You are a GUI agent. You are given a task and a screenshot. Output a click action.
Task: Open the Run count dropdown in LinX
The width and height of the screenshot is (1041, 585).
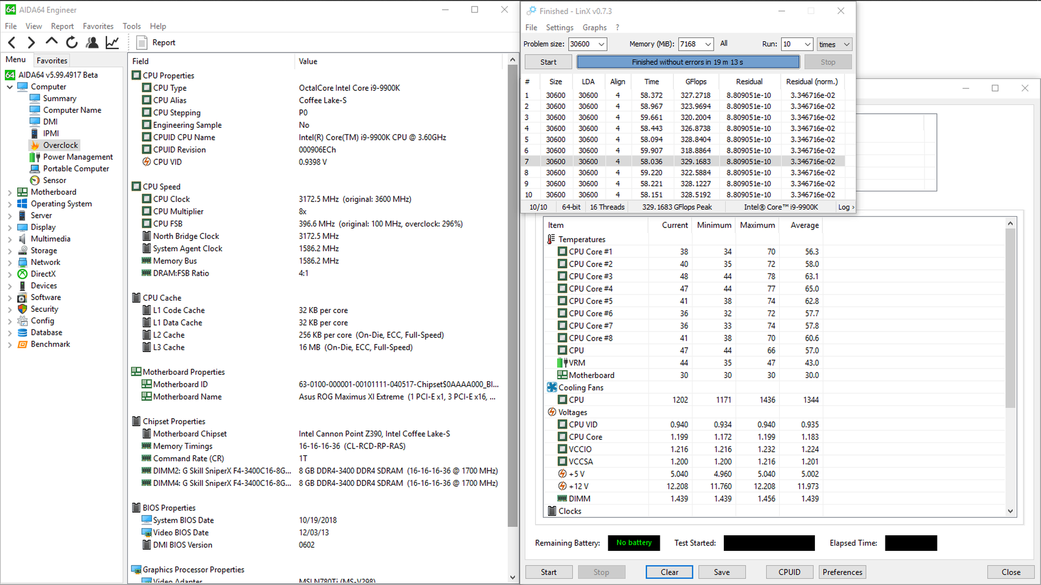point(807,44)
